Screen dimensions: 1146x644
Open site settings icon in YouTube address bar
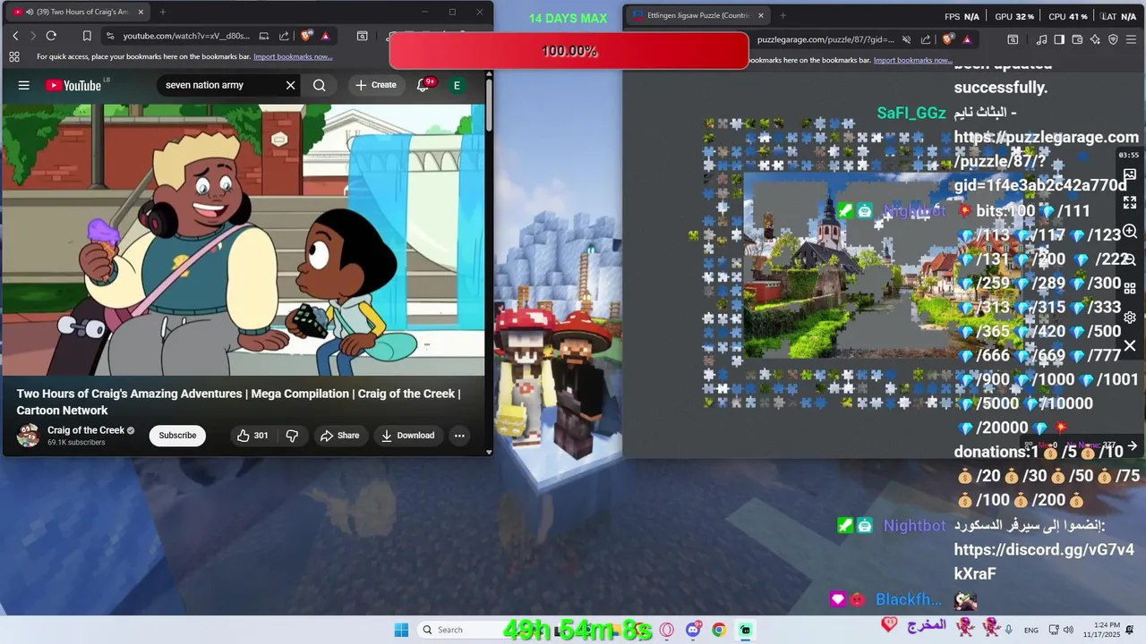pyautogui.click(x=110, y=36)
